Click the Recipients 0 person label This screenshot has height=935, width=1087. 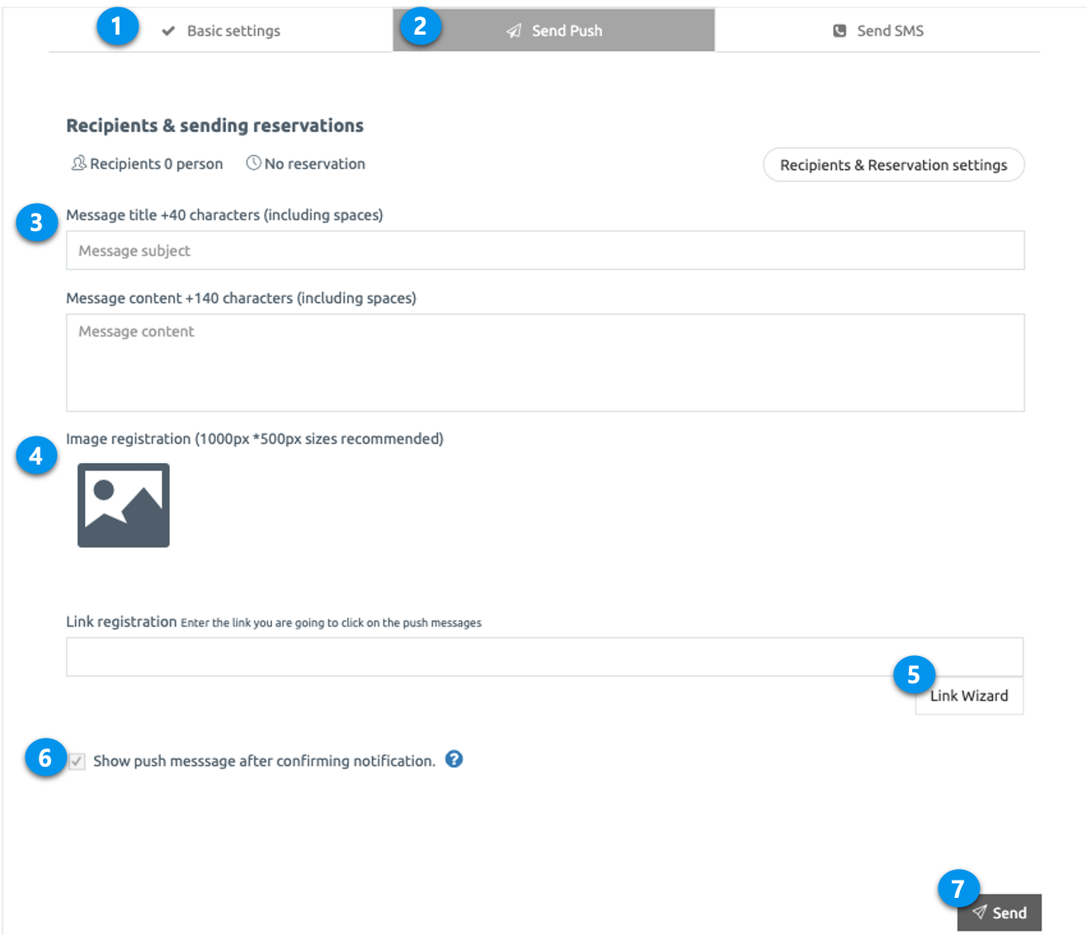pyautogui.click(x=156, y=164)
